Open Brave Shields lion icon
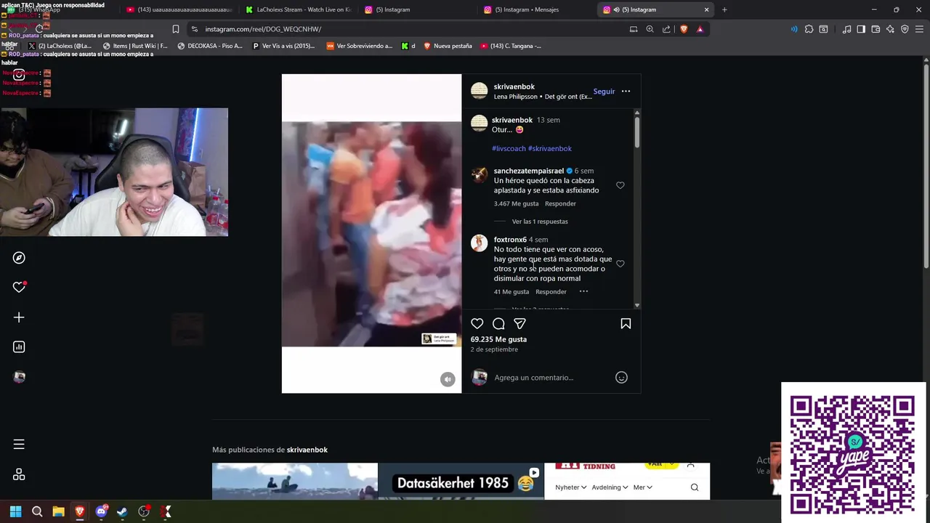 [684, 29]
